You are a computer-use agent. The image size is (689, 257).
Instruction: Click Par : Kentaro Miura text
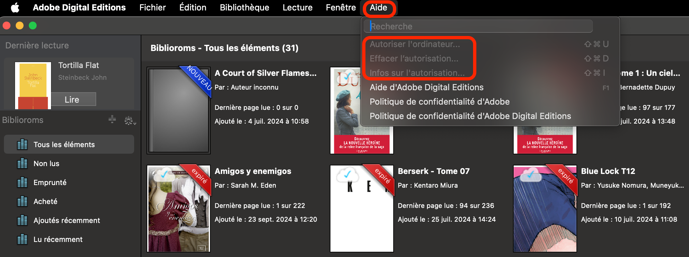click(428, 185)
